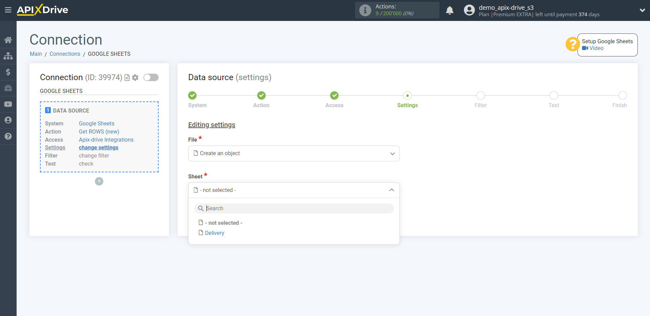Click the Test step circle

(554, 96)
